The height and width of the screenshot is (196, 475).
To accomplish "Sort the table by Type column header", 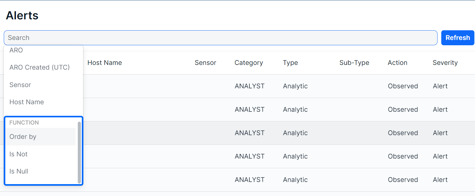I will click(x=290, y=63).
